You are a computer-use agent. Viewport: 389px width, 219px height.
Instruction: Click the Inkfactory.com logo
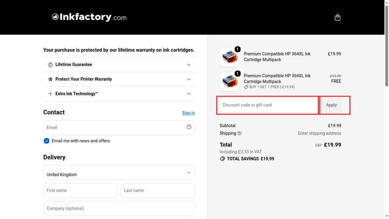89,17
